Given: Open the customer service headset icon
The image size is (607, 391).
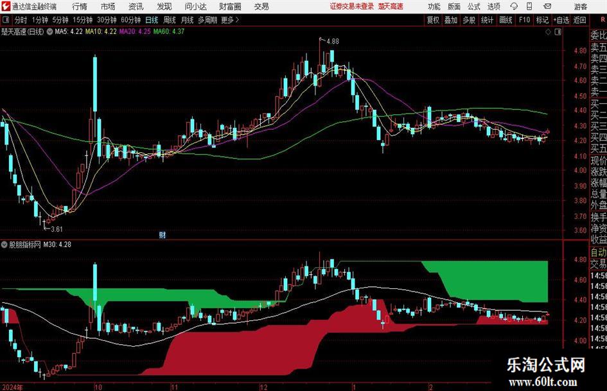Looking at the screenshot, I should click(514, 6).
